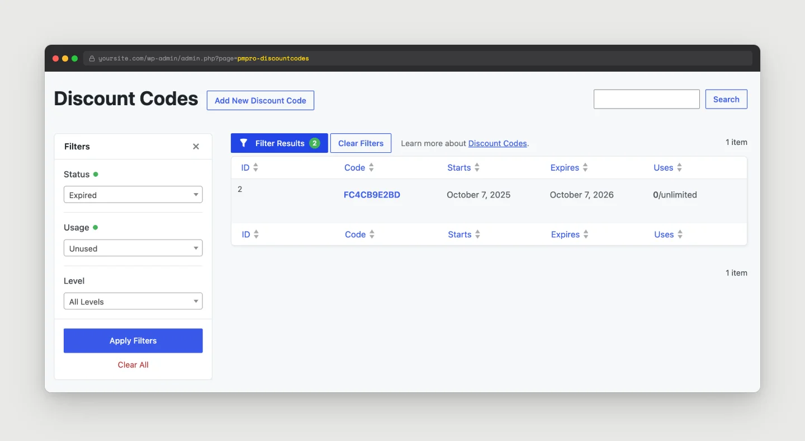The width and height of the screenshot is (805, 441).
Task: Click the sort arrows beside top Uses header
Action: [x=679, y=167]
